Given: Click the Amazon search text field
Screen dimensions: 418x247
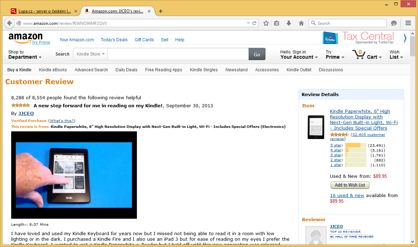Looking at the screenshot, I should [178, 54].
